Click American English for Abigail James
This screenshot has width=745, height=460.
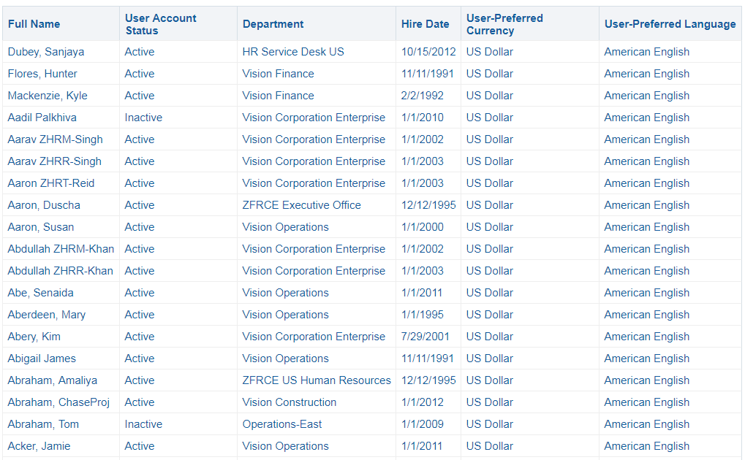click(x=646, y=359)
